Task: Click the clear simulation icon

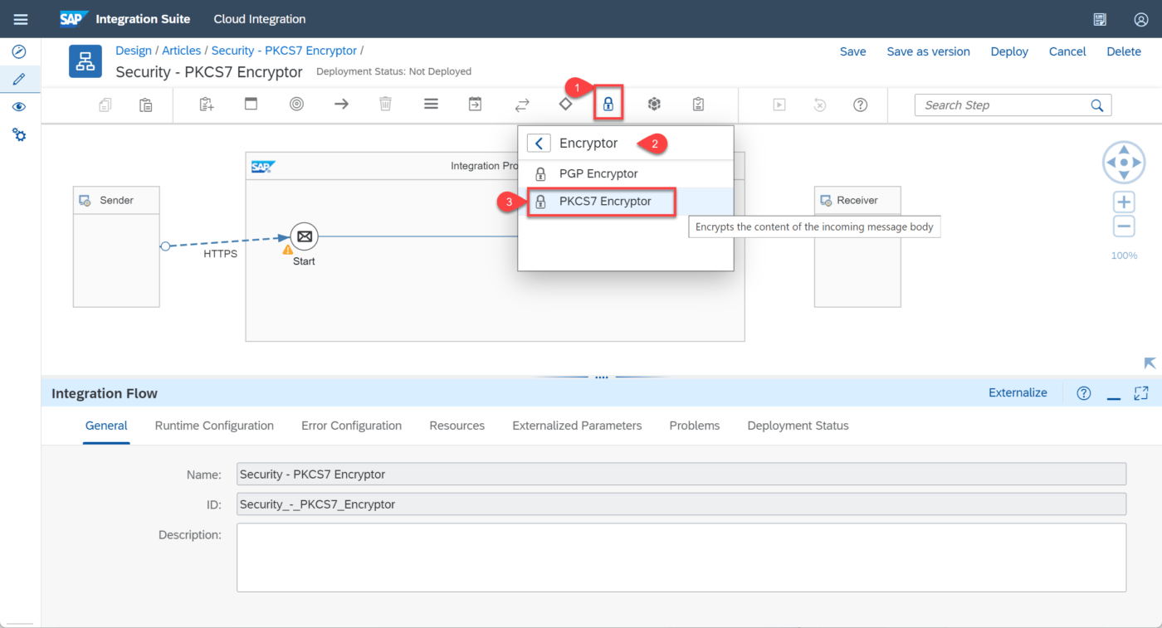Action: tap(820, 105)
